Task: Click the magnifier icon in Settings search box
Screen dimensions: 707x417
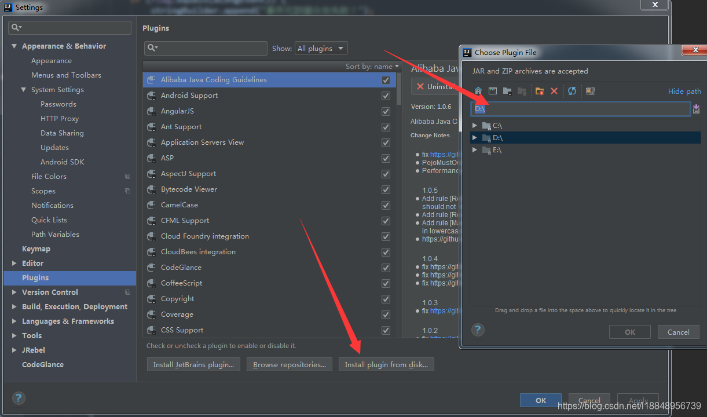Action: click(x=16, y=28)
